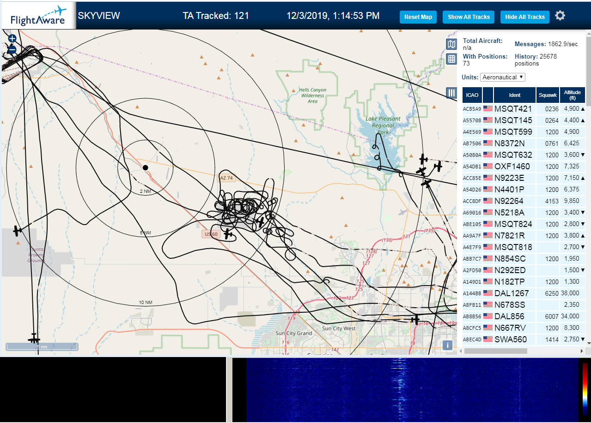This screenshot has height=423, width=591.
Task: Toggle the grid overlay icon on map
Action: (x=451, y=59)
